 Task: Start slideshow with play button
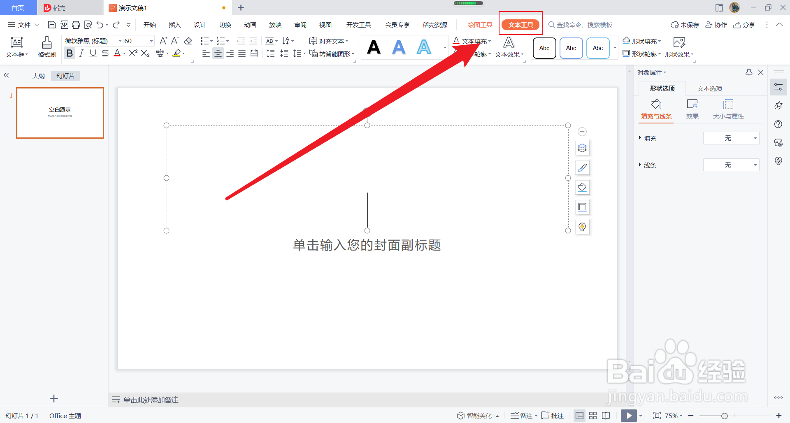(x=629, y=416)
